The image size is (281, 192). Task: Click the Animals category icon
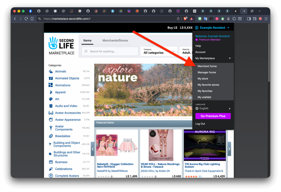pos(51,71)
